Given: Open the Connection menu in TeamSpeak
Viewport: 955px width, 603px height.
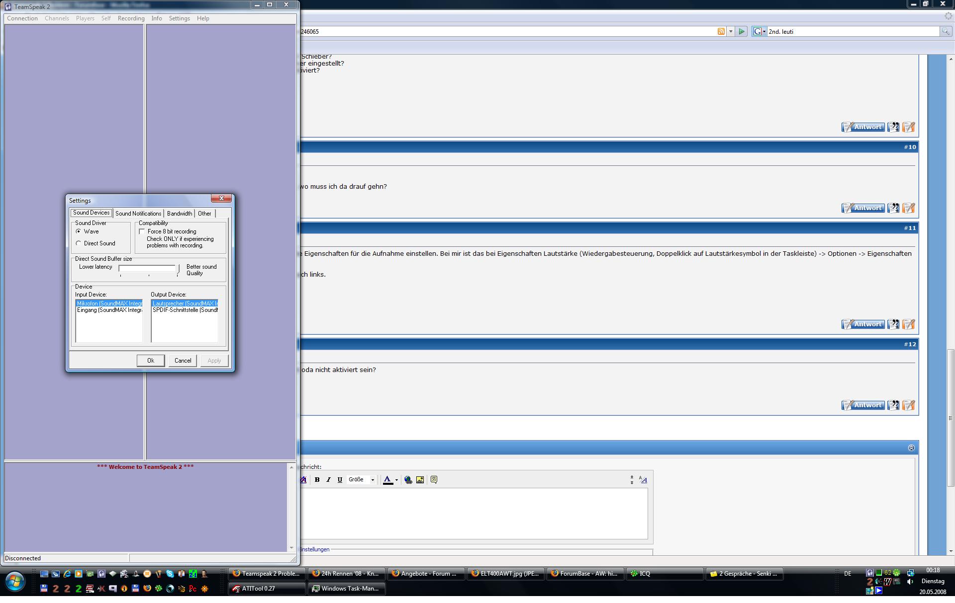Looking at the screenshot, I should tap(22, 18).
